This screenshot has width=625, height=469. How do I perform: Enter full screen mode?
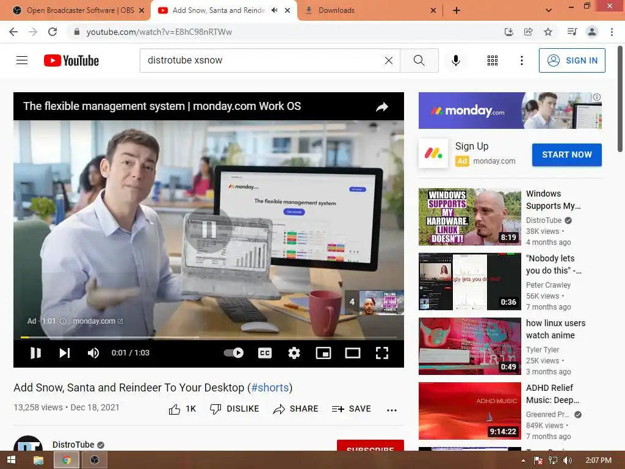click(x=382, y=353)
